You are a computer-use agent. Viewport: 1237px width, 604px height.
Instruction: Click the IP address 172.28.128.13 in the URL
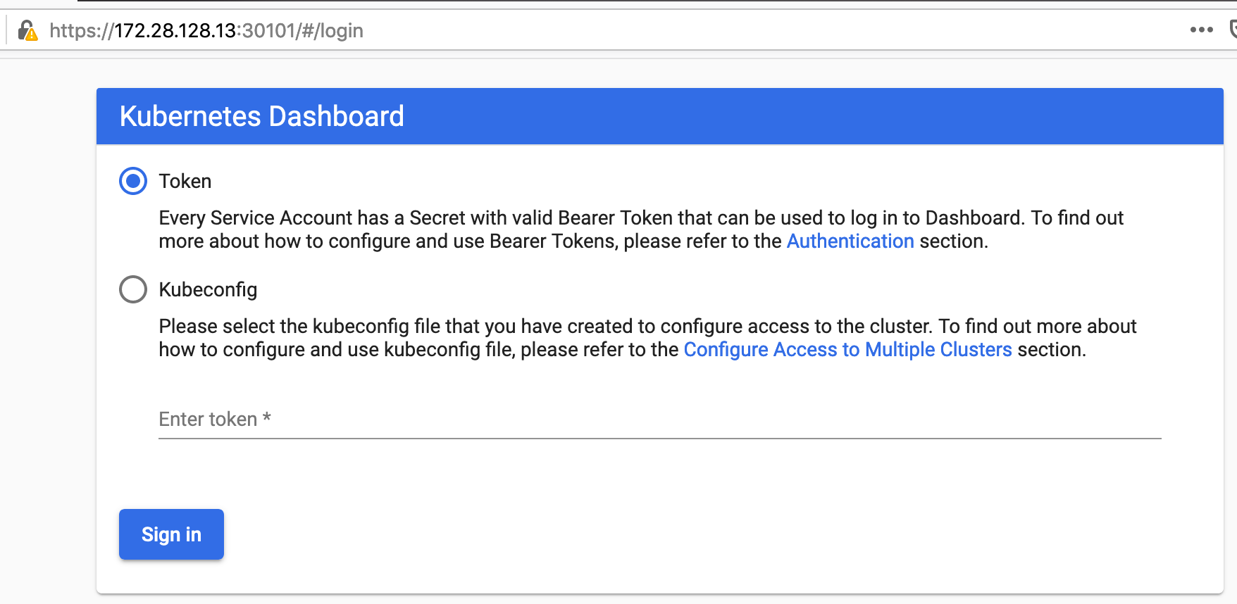tap(175, 31)
